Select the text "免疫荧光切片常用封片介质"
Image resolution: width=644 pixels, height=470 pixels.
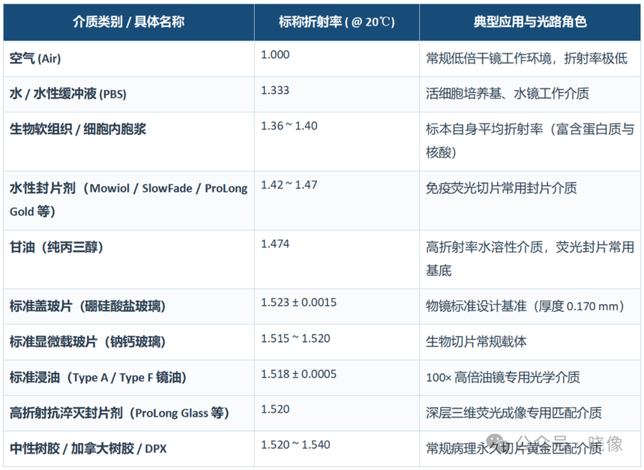[x=501, y=188]
